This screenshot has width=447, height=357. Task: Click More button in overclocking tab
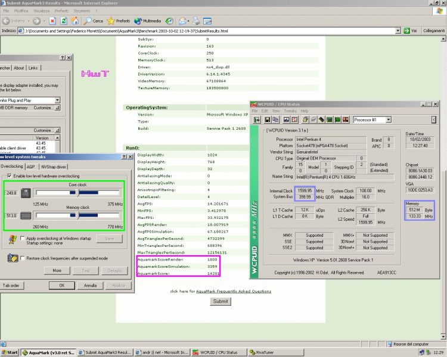coord(57,271)
